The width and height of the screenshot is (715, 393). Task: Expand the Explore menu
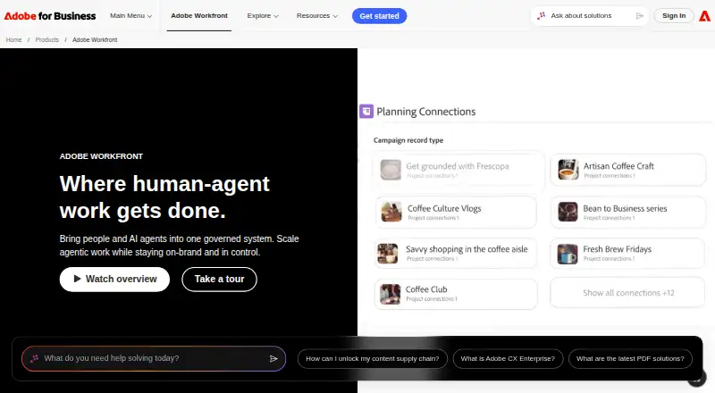[263, 16]
